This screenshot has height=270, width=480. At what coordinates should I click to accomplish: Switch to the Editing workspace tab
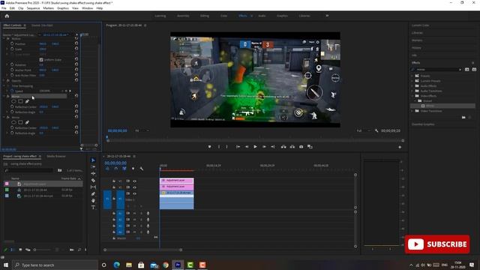(x=205, y=16)
